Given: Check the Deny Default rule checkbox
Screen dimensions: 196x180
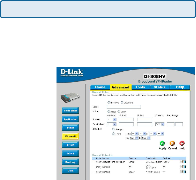Looking at the screenshot, I should click(x=94, y=167).
